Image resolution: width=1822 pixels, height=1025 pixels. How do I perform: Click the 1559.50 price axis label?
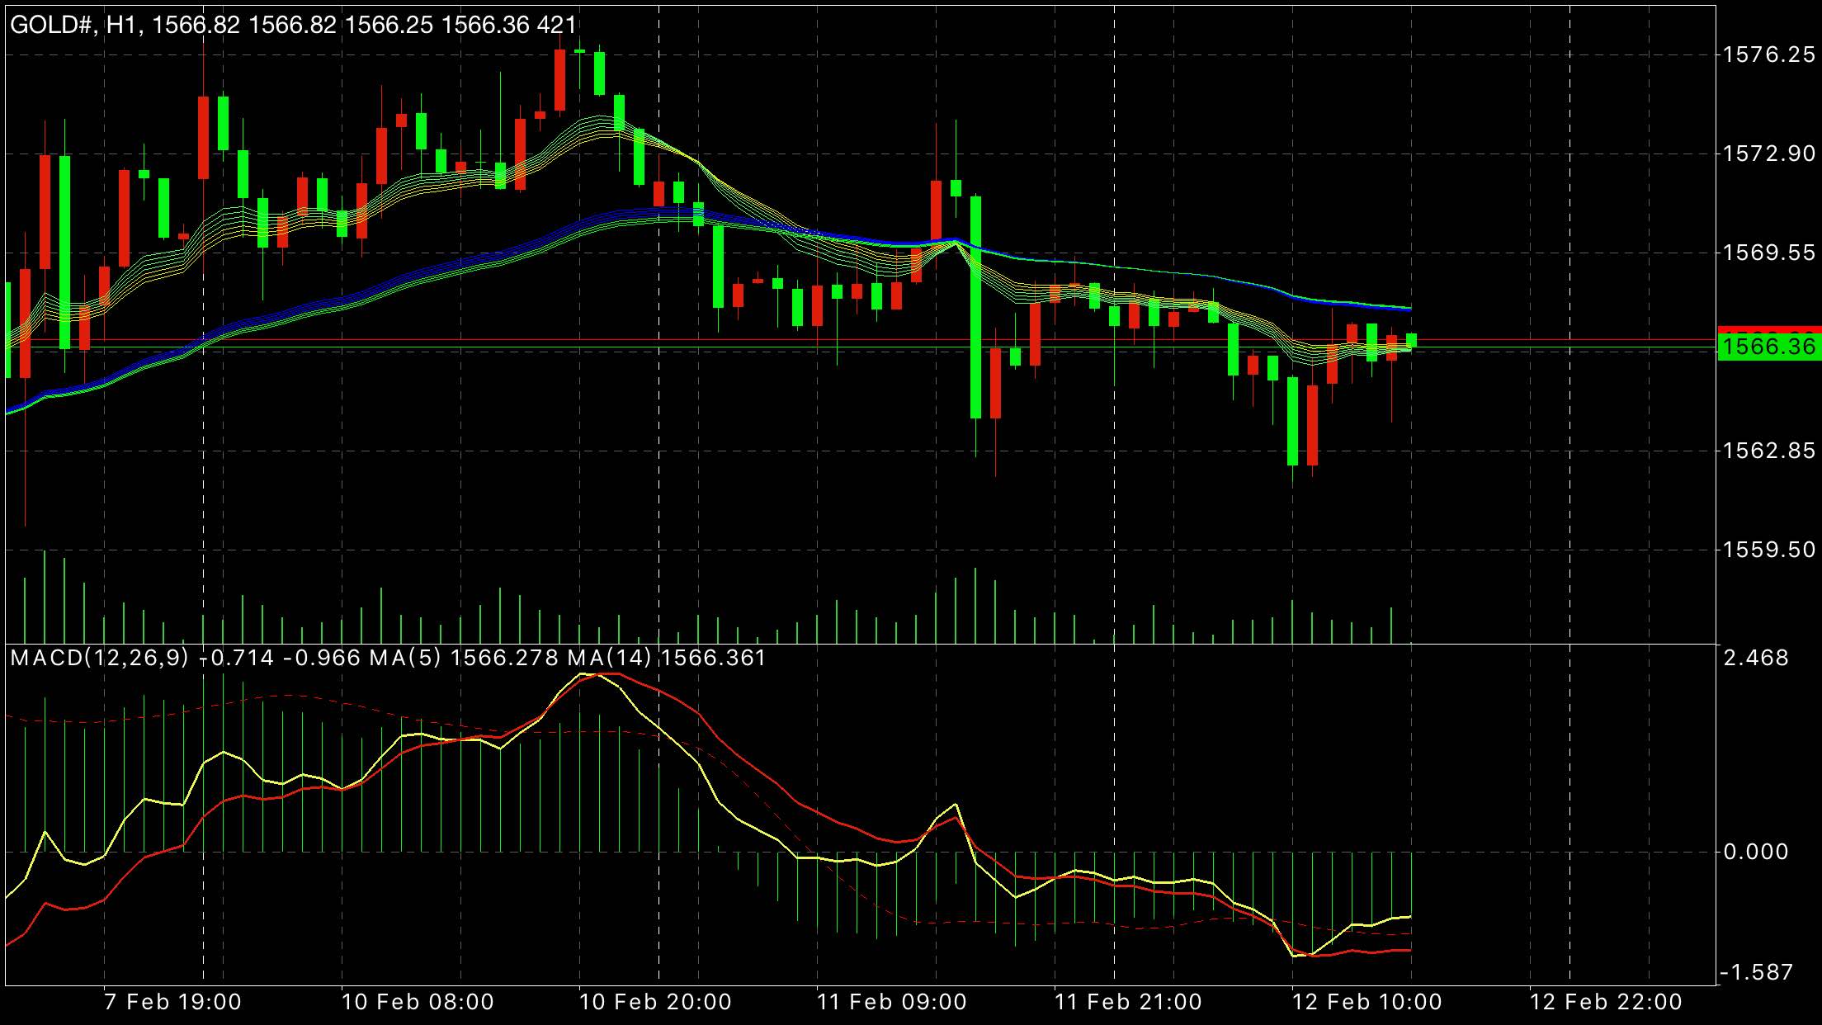(x=1769, y=550)
